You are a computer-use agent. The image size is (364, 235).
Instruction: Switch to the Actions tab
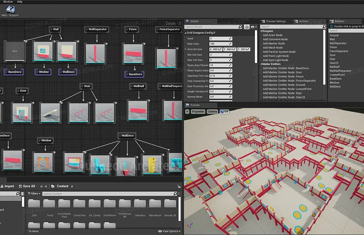coord(303,21)
